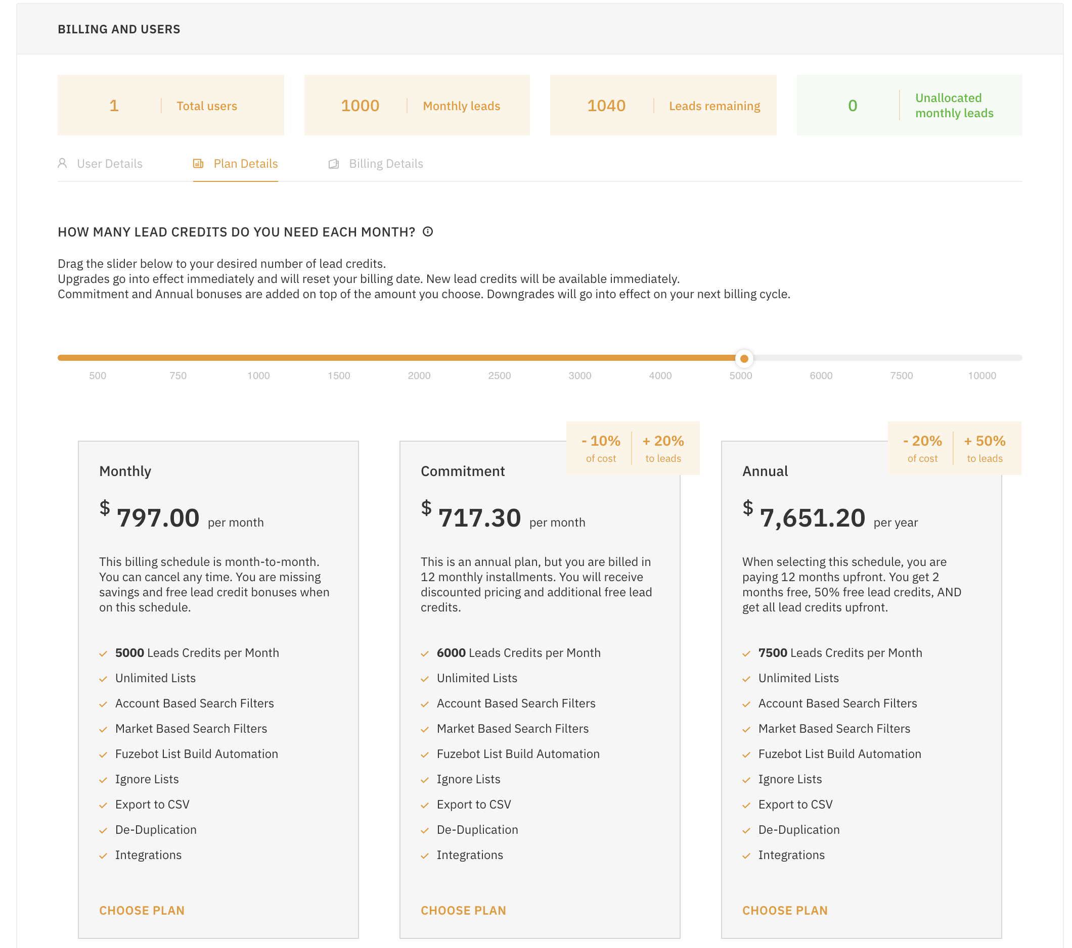The height and width of the screenshot is (948, 1072).
Task: Click the $717.30 per month price
Action: pos(503,515)
